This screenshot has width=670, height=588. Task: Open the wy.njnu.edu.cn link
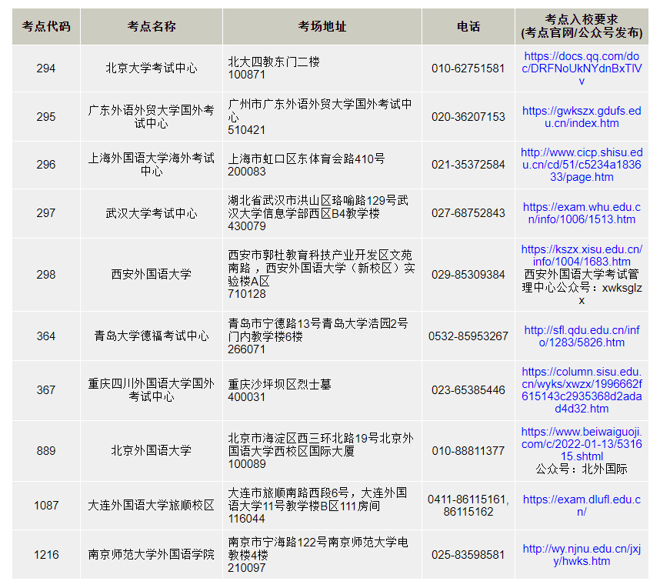pos(582,555)
